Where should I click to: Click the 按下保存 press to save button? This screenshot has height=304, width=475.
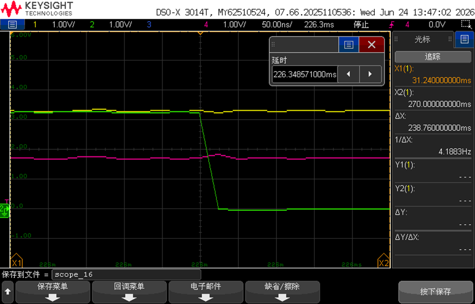point(435,292)
